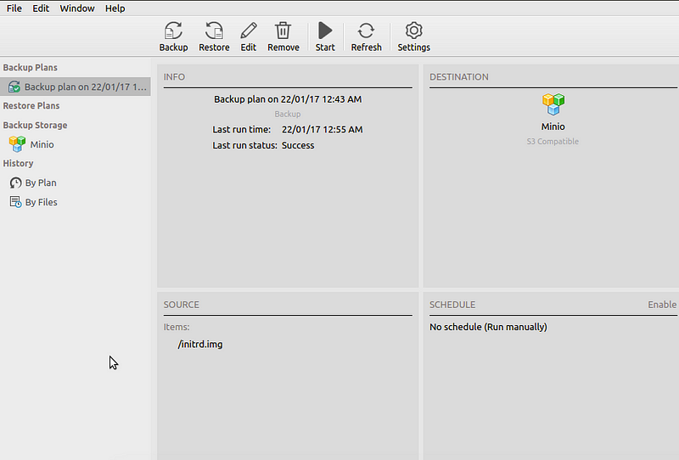Click the Minio cubes icon in Destination
Viewport: 679px width, 460px height.
tap(553, 104)
